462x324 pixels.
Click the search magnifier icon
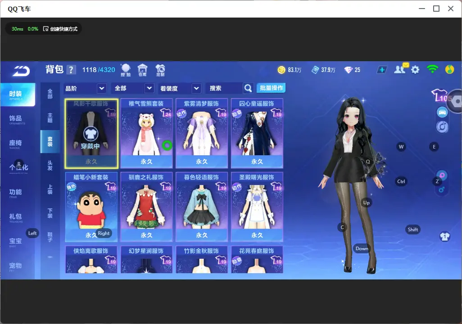point(248,88)
